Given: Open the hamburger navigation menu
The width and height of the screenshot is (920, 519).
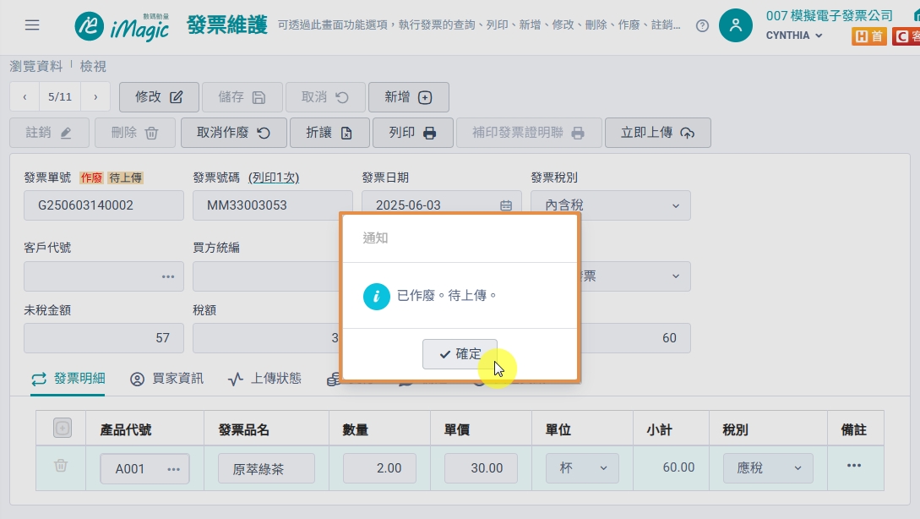Looking at the screenshot, I should (x=32, y=25).
